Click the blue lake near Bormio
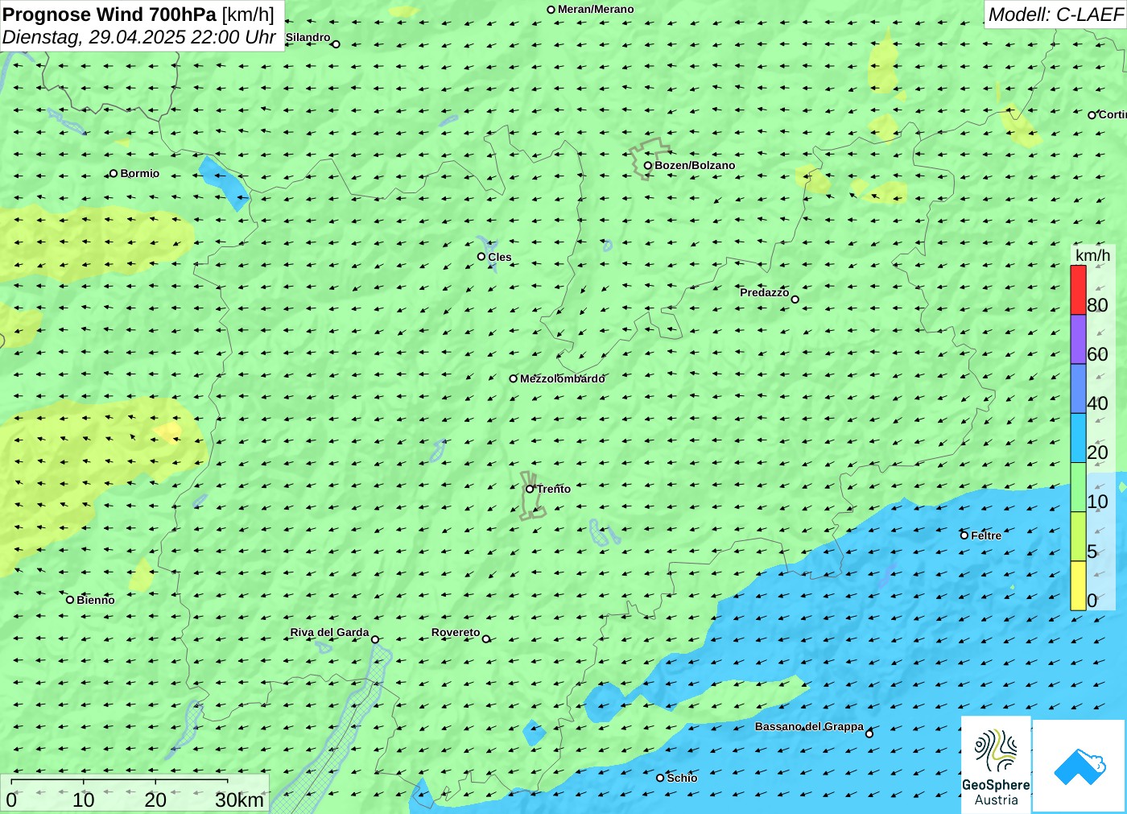1127x814 pixels. coord(225,183)
